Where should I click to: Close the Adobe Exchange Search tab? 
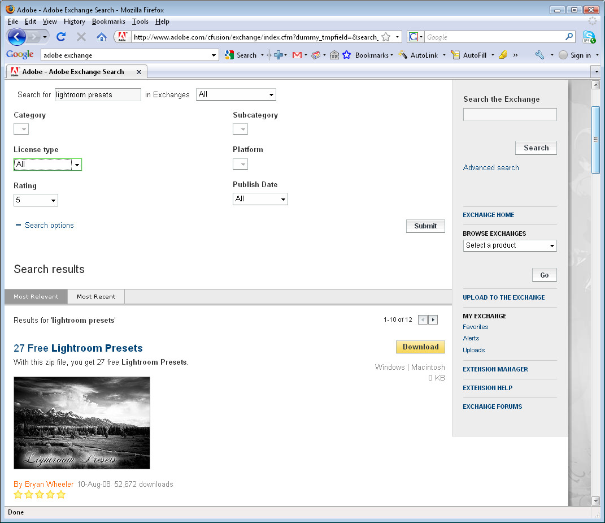tap(139, 72)
